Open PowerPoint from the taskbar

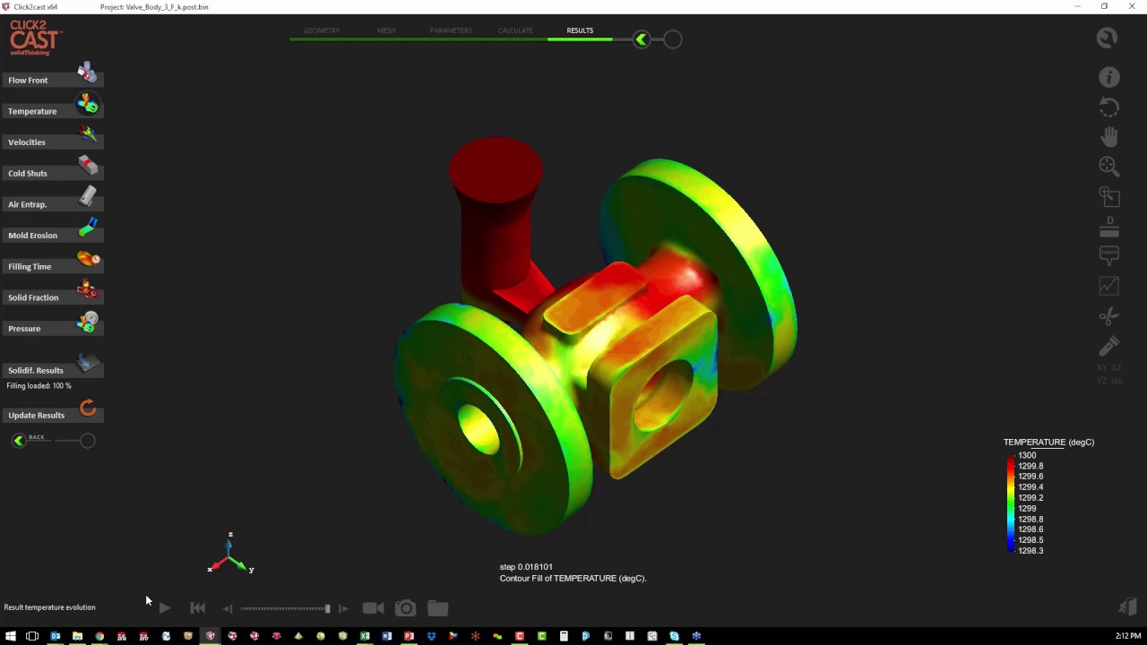pyautogui.click(x=409, y=636)
